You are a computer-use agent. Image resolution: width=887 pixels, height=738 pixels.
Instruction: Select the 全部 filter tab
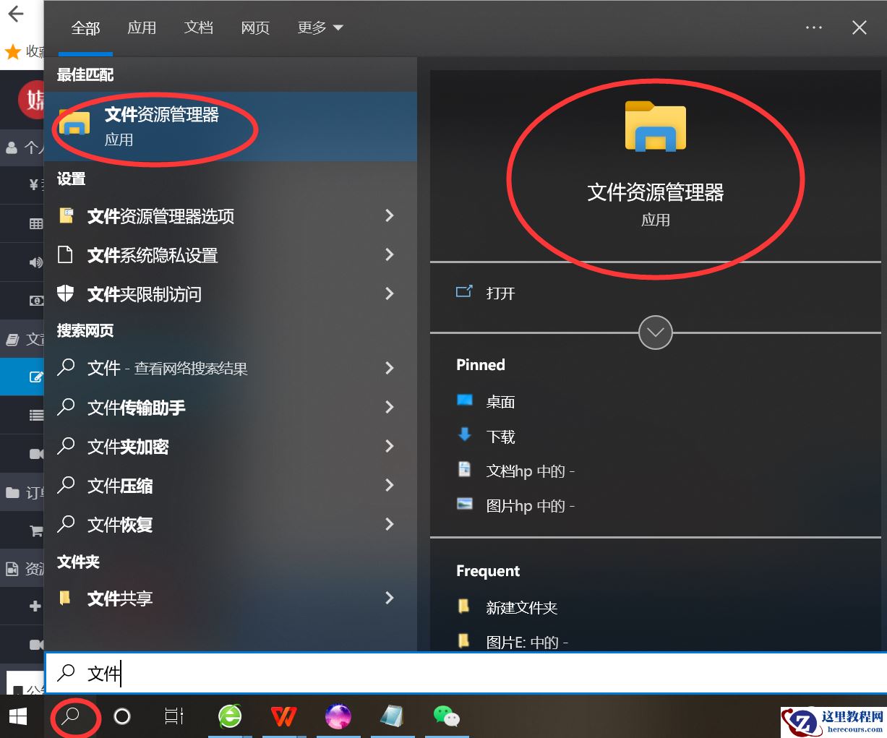85,27
